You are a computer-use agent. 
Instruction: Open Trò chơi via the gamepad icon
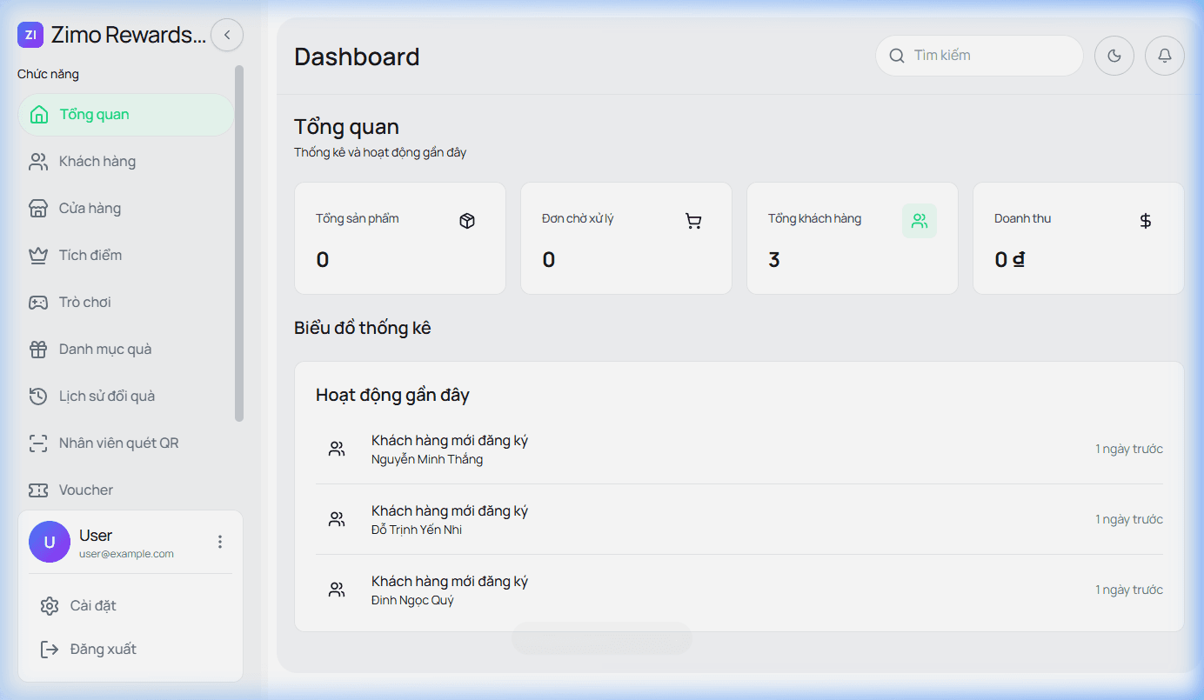(38, 302)
